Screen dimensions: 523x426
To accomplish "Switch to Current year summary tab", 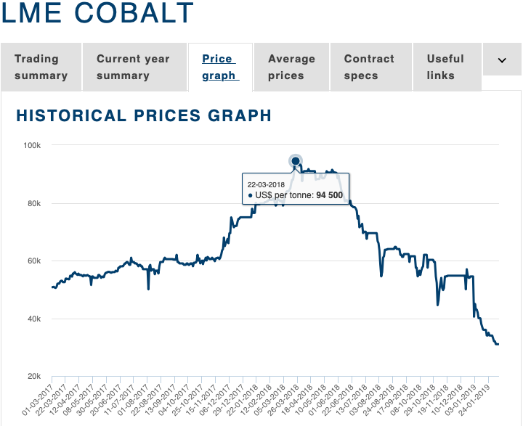I will point(133,67).
